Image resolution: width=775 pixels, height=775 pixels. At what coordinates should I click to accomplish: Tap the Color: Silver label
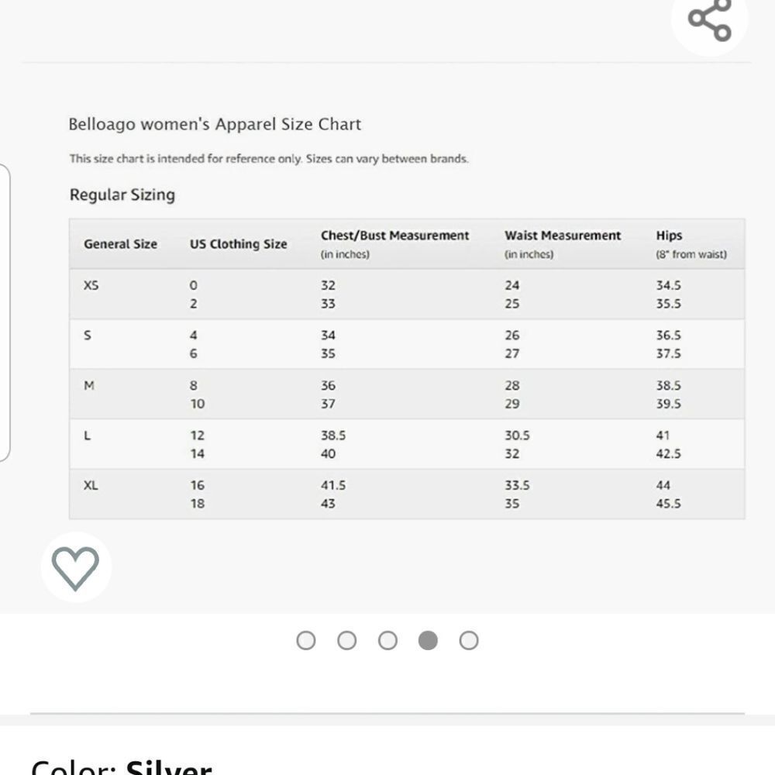122,767
